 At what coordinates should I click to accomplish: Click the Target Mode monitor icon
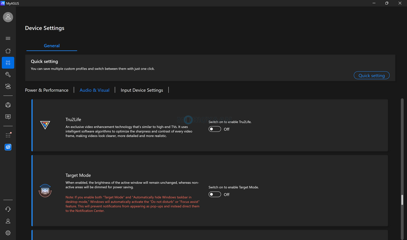(45, 191)
